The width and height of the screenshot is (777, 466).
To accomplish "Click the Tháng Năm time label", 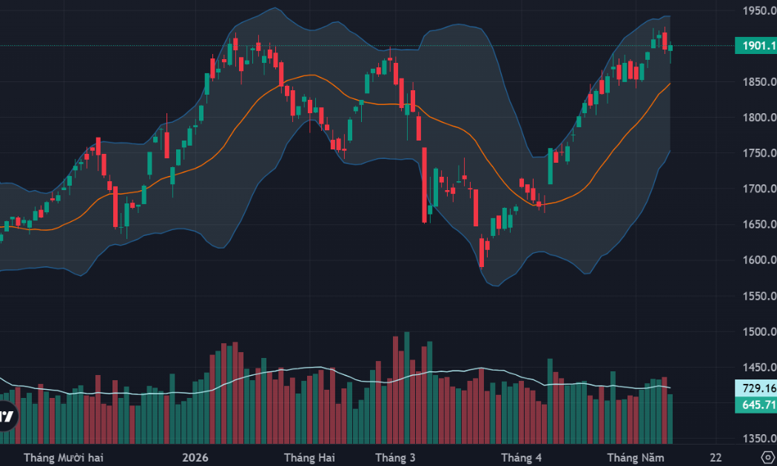I will tap(636, 458).
